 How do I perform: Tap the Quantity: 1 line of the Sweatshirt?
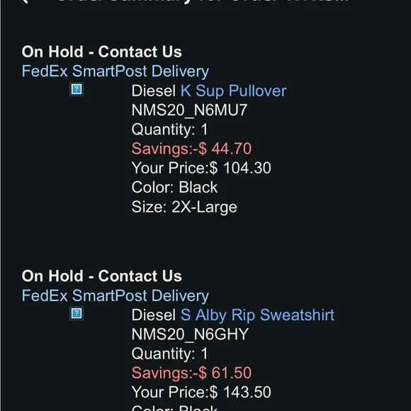[169, 354]
